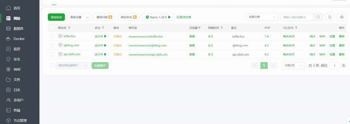This screenshot has width=350, height=124.
Task: Open the 全部分类 category dropdown
Action: click(262, 17)
